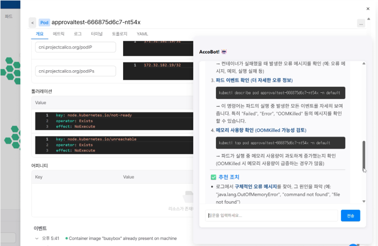The height and width of the screenshot is (246, 378).
Task: Click the Container image "busybox" event message
Action: (x=123, y=239)
